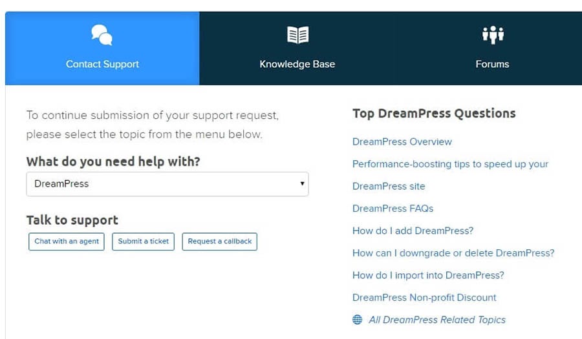Open Performance-boosting tips to speed up link

pos(450,164)
